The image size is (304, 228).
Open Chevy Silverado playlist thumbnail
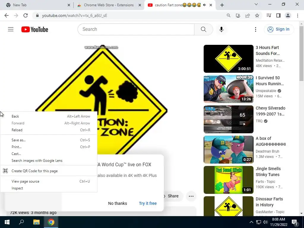tap(228, 119)
